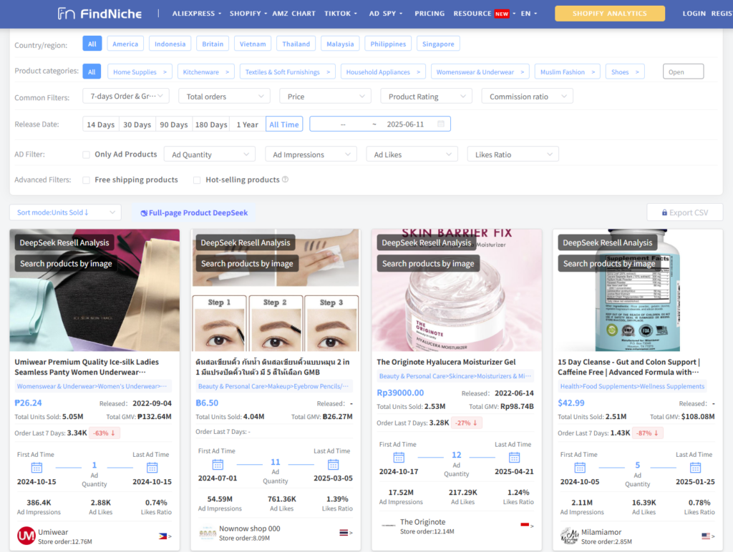The image size is (733, 552).
Task: Click the Nownow shop 000 store logo
Action: click(x=207, y=533)
